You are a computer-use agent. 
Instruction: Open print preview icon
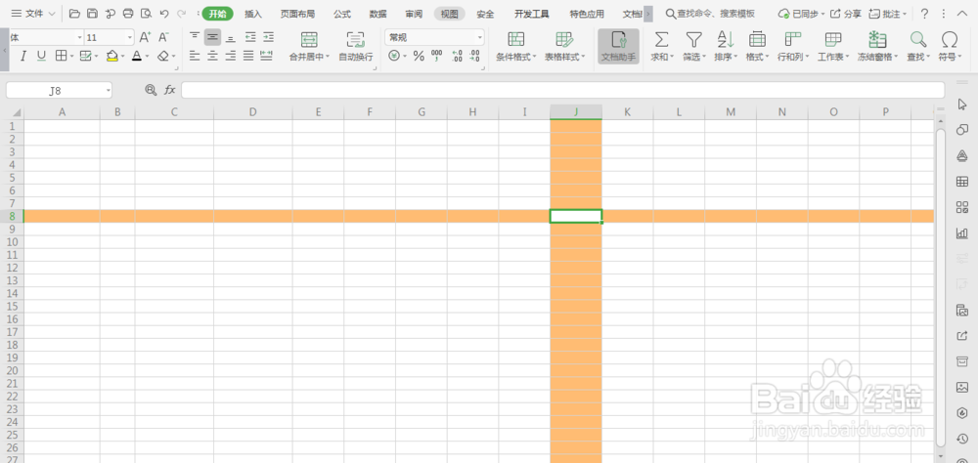pyautogui.click(x=146, y=13)
